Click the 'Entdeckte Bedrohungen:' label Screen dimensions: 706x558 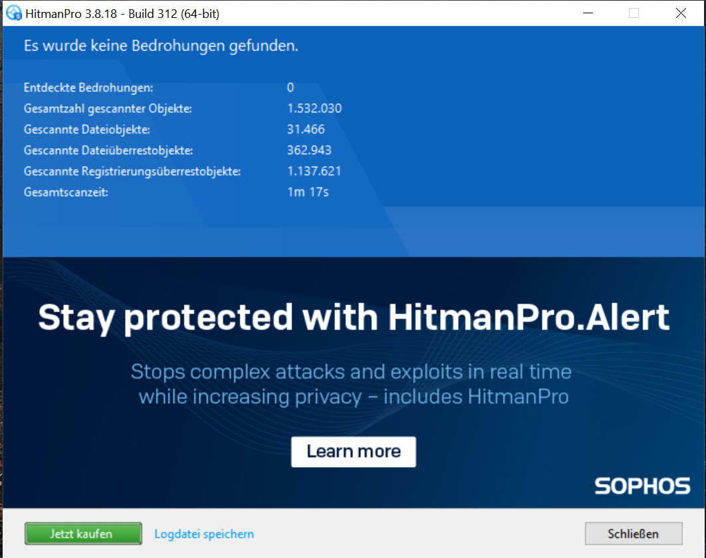pos(88,87)
